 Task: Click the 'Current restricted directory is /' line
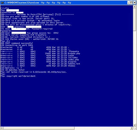[25, 37]
